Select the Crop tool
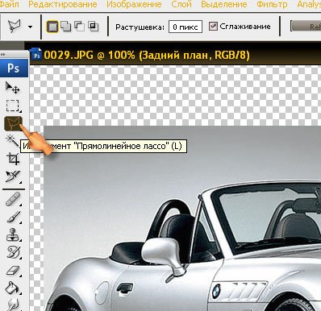321x311 pixels. click(13, 159)
